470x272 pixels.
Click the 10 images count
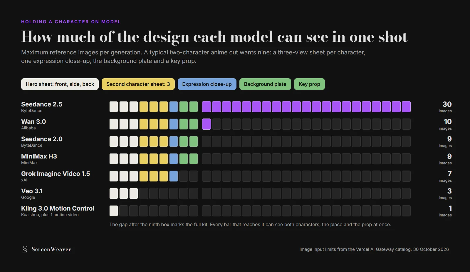pos(445,124)
